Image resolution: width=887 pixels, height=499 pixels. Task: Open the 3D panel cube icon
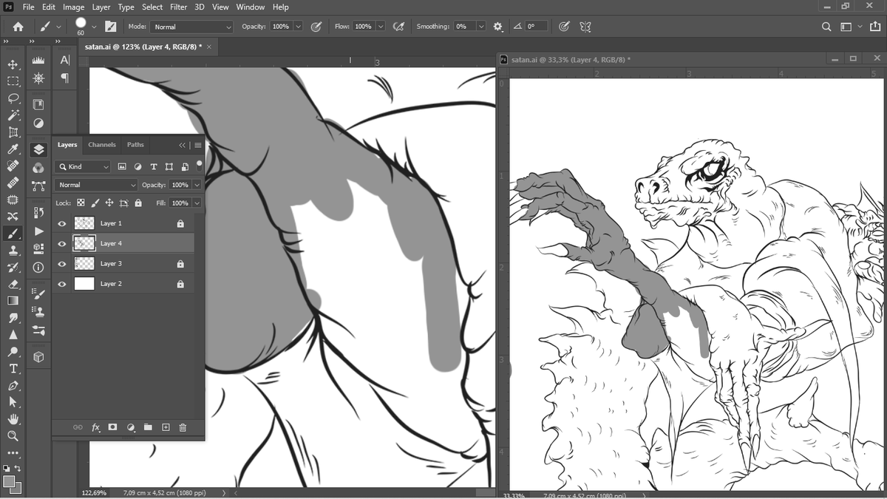[x=38, y=357]
